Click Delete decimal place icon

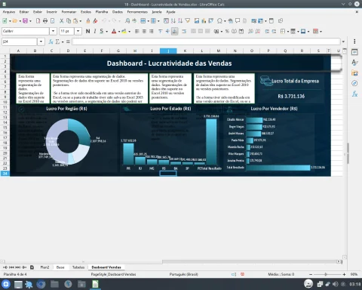point(258,31)
